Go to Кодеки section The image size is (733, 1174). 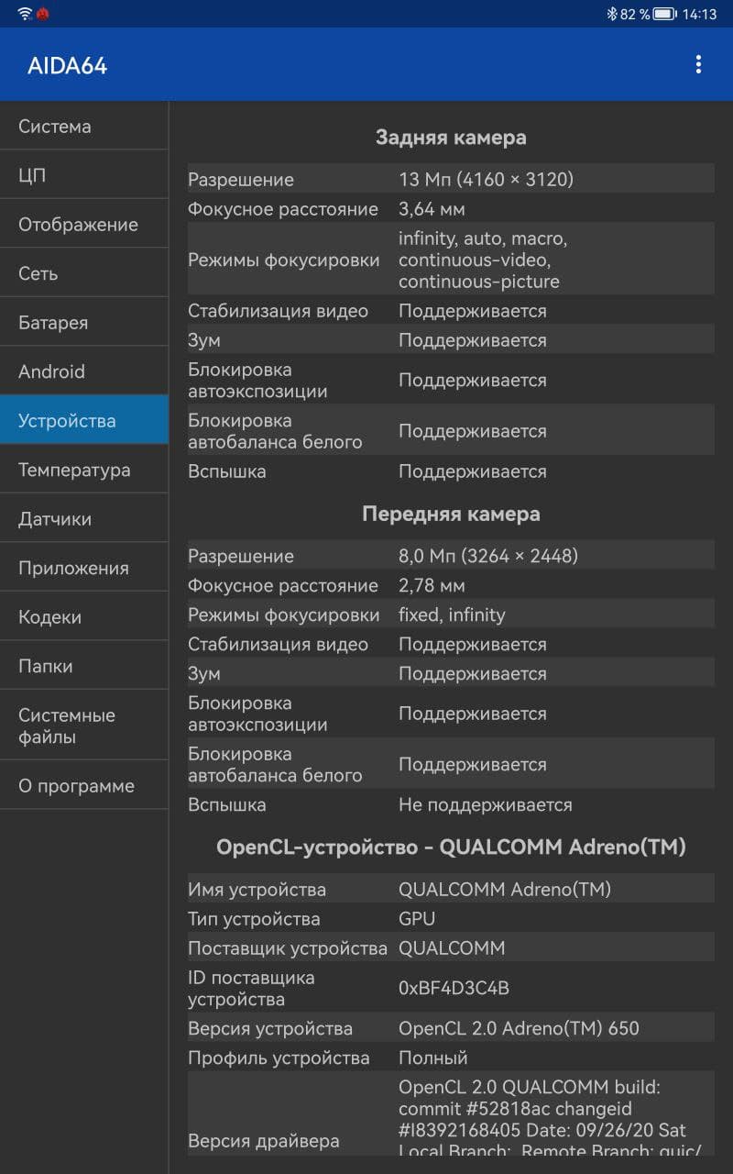pos(84,617)
